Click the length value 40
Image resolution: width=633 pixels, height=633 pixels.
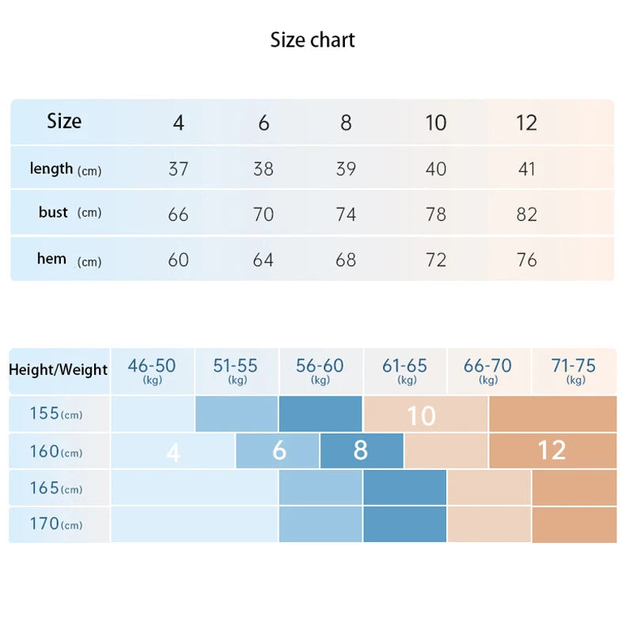tap(436, 169)
